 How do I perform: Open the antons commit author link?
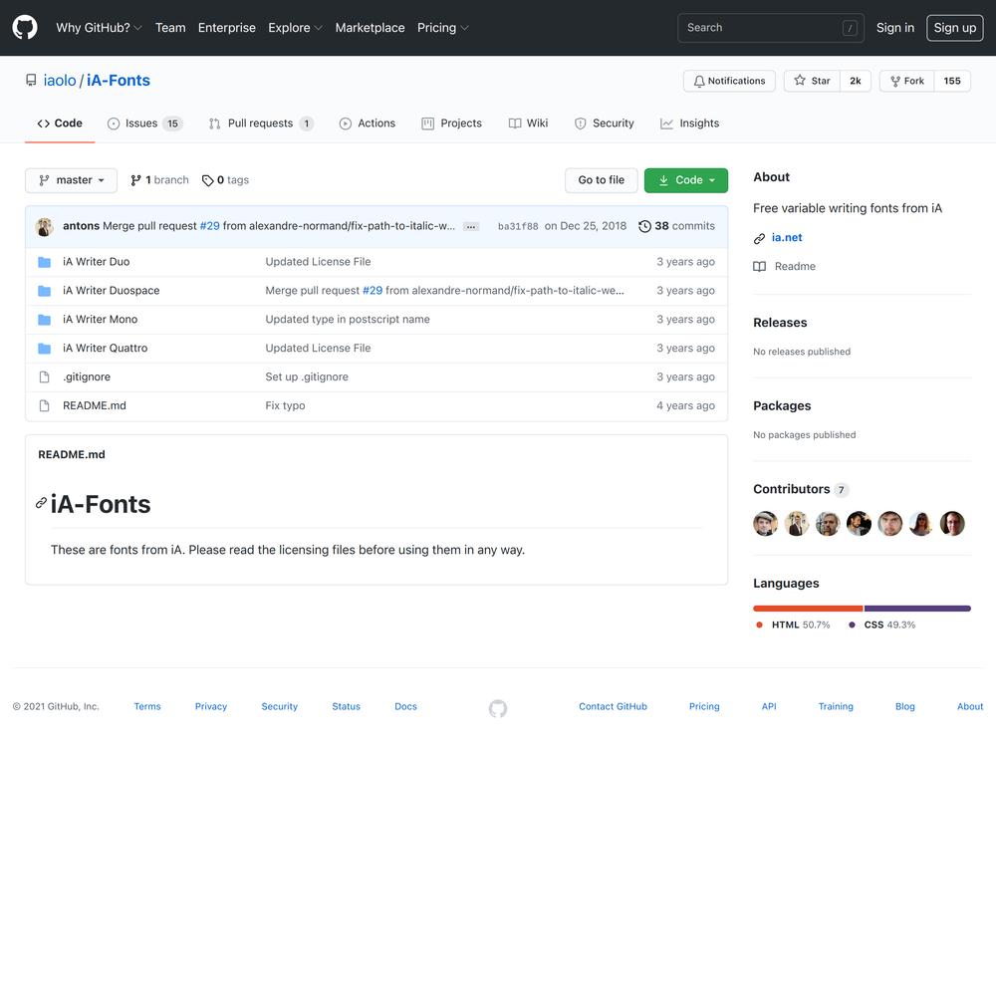(82, 225)
